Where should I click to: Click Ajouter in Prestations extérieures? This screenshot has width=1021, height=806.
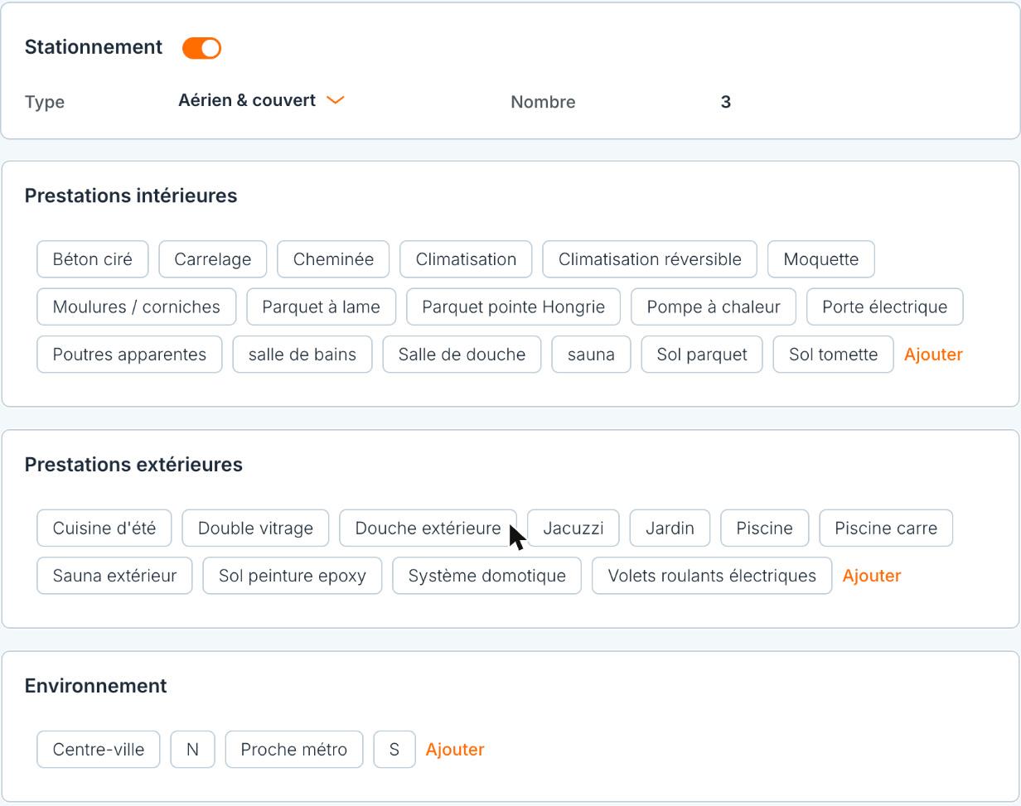click(871, 576)
